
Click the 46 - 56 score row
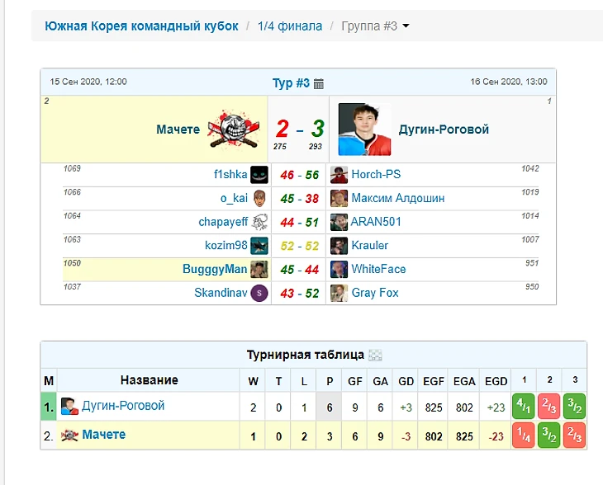[x=300, y=175]
